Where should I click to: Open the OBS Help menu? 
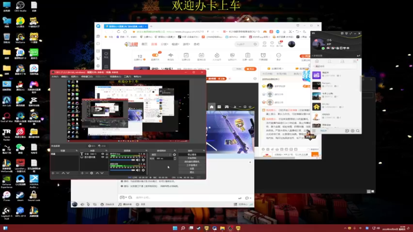pyautogui.click(x=137, y=76)
